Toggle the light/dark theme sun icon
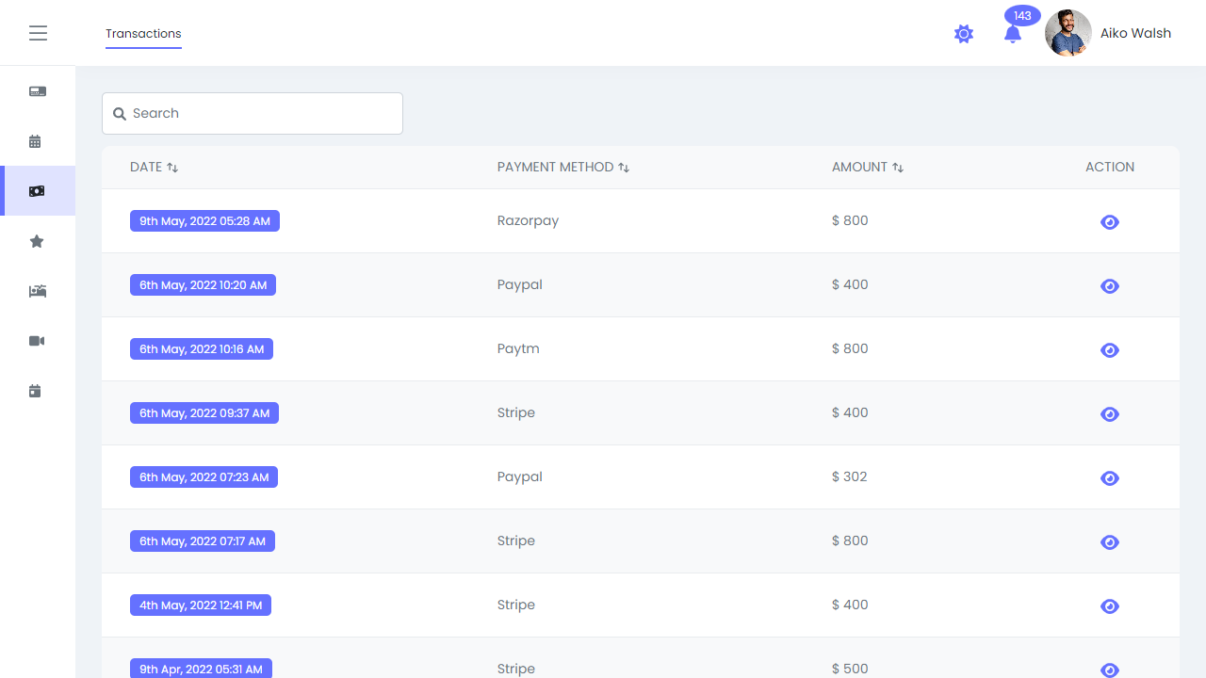1206x678 pixels. click(963, 34)
